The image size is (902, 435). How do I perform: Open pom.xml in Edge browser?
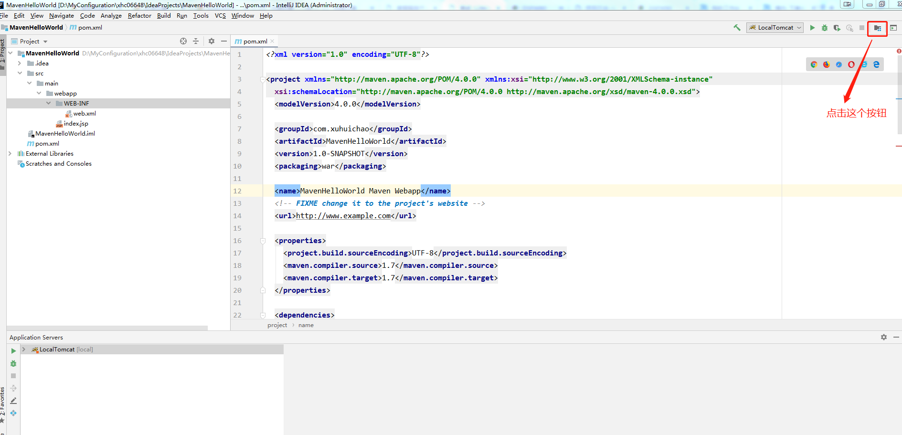[x=876, y=64]
